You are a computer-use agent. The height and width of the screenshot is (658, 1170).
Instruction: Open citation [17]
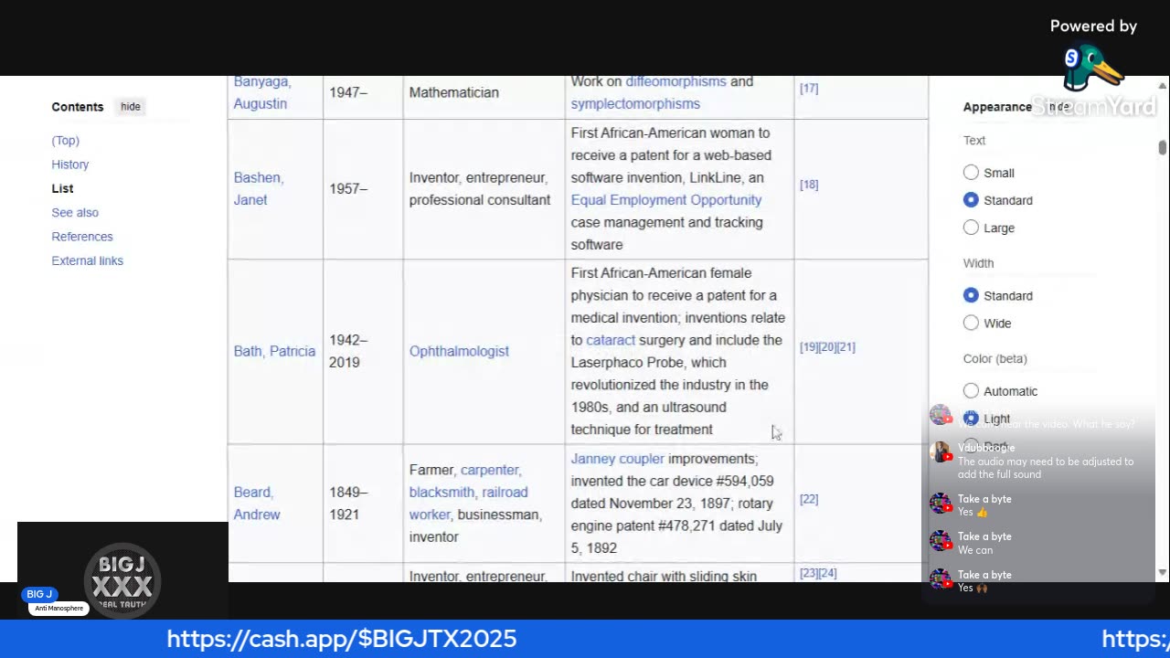(x=809, y=89)
